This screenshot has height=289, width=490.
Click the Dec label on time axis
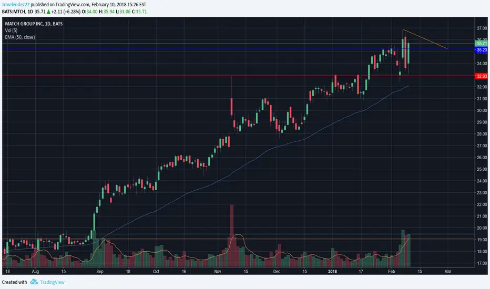tap(277, 272)
